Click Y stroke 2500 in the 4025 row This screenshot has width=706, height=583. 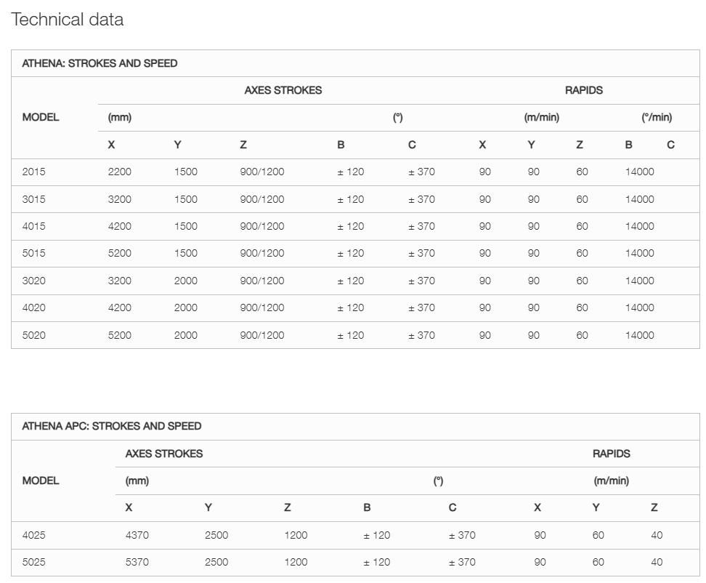(216, 535)
